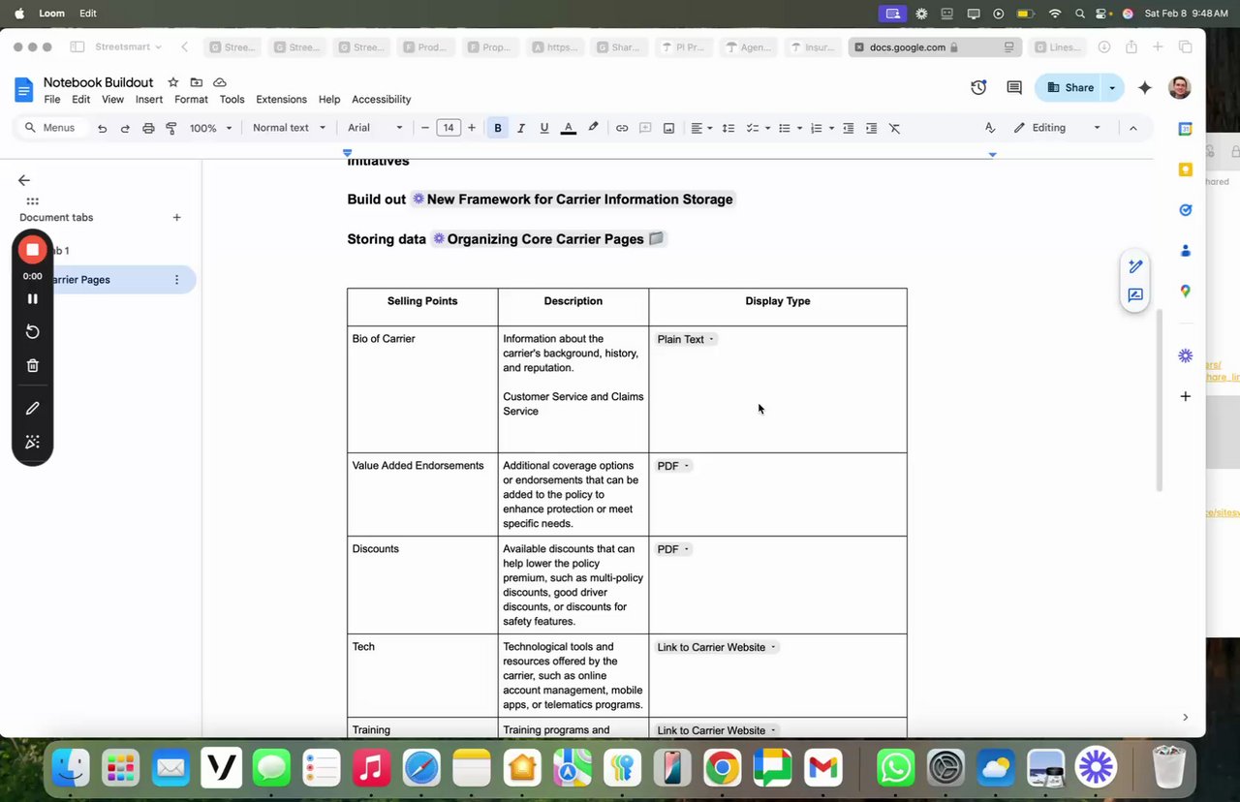The width and height of the screenshot is (1240, 802).
Task: Check cloud save status icon
Action: point(220,82)
